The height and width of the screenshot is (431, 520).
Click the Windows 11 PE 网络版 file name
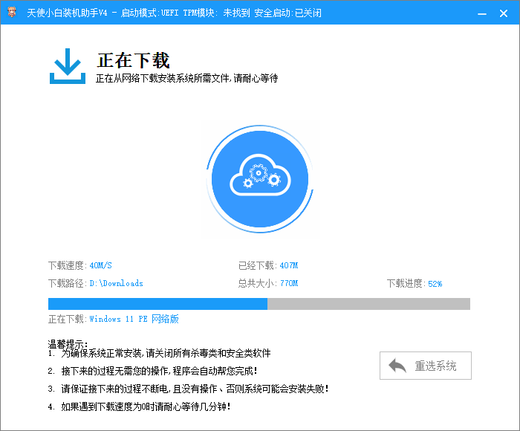click(x=134, y=319)
